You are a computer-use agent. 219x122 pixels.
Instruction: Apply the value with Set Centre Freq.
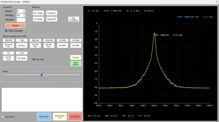click(9, 45)
